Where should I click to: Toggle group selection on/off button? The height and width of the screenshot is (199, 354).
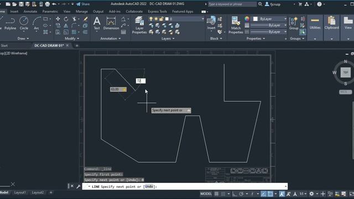303,32
